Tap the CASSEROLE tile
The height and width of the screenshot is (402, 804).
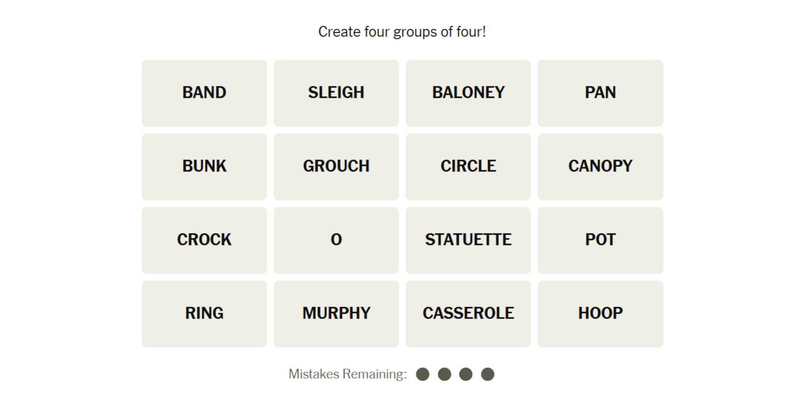coord(468,314)
